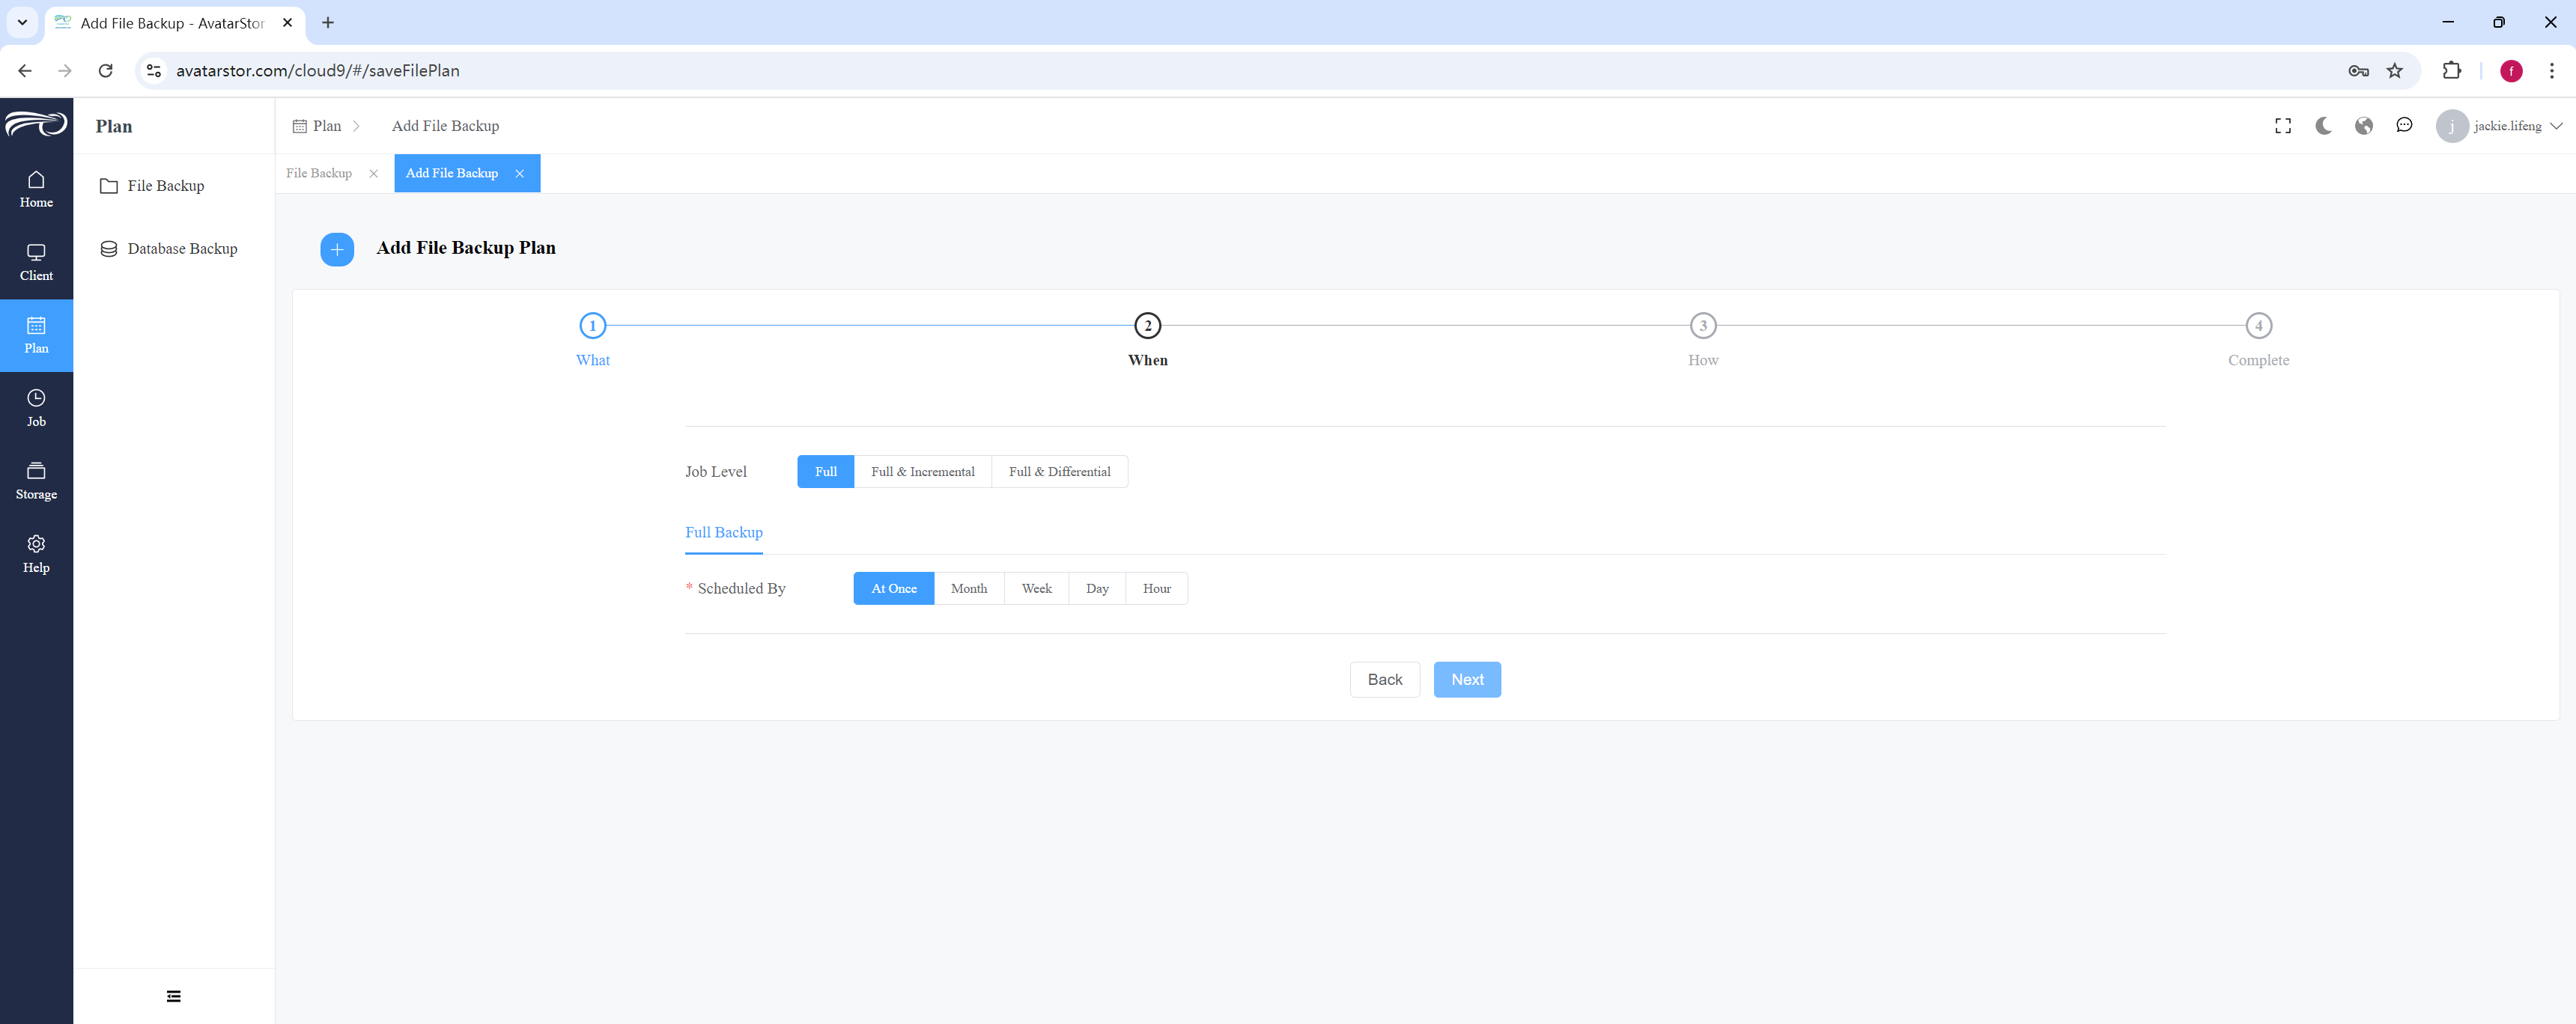The image size is (2576, 1024).
Task: Open File Backup in Plan menu
Action: pyautogui.click(x=174, y=186)
